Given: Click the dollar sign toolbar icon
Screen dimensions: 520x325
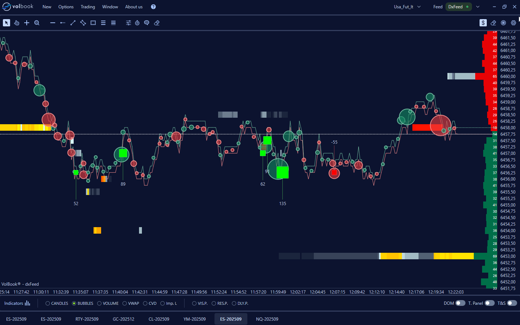Looking at the screenshot, I should (x=483, y=23).
